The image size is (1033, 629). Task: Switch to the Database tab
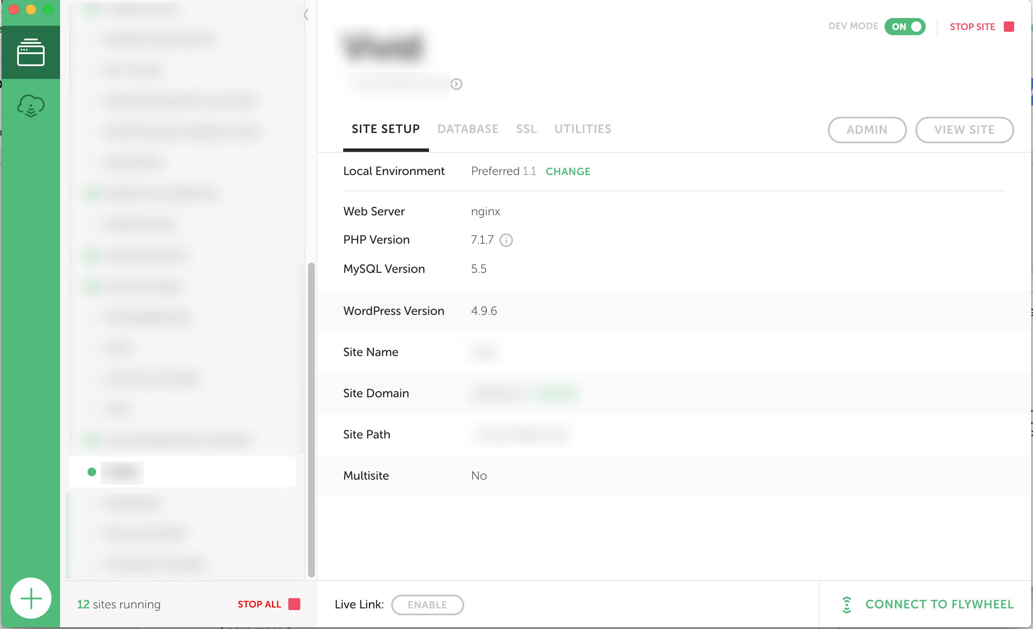tap(468, 129)
